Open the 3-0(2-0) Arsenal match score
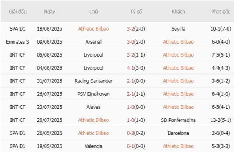234x152 pixels. point(136,42)
